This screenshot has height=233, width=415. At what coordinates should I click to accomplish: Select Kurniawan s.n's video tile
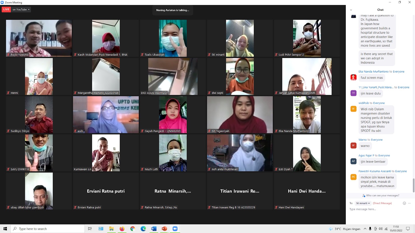coord(106,153)
